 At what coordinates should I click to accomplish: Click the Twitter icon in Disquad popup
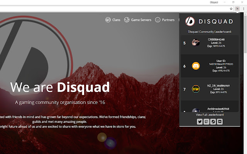tap(200, 122)
